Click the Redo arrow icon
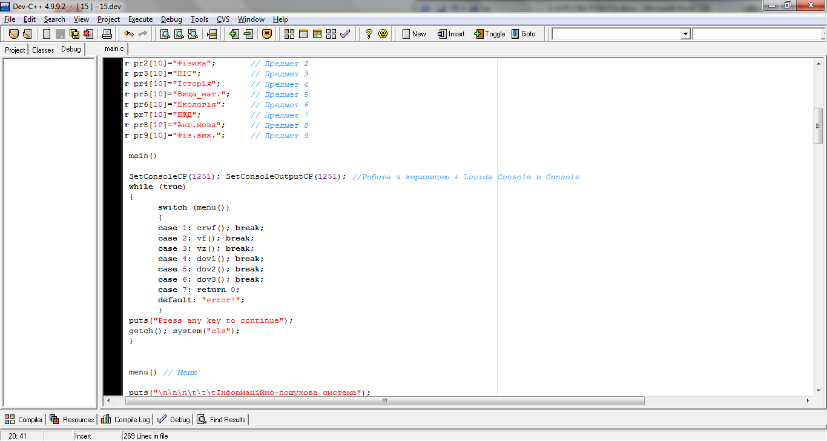 pyautogui.click(x=143, y=34)
